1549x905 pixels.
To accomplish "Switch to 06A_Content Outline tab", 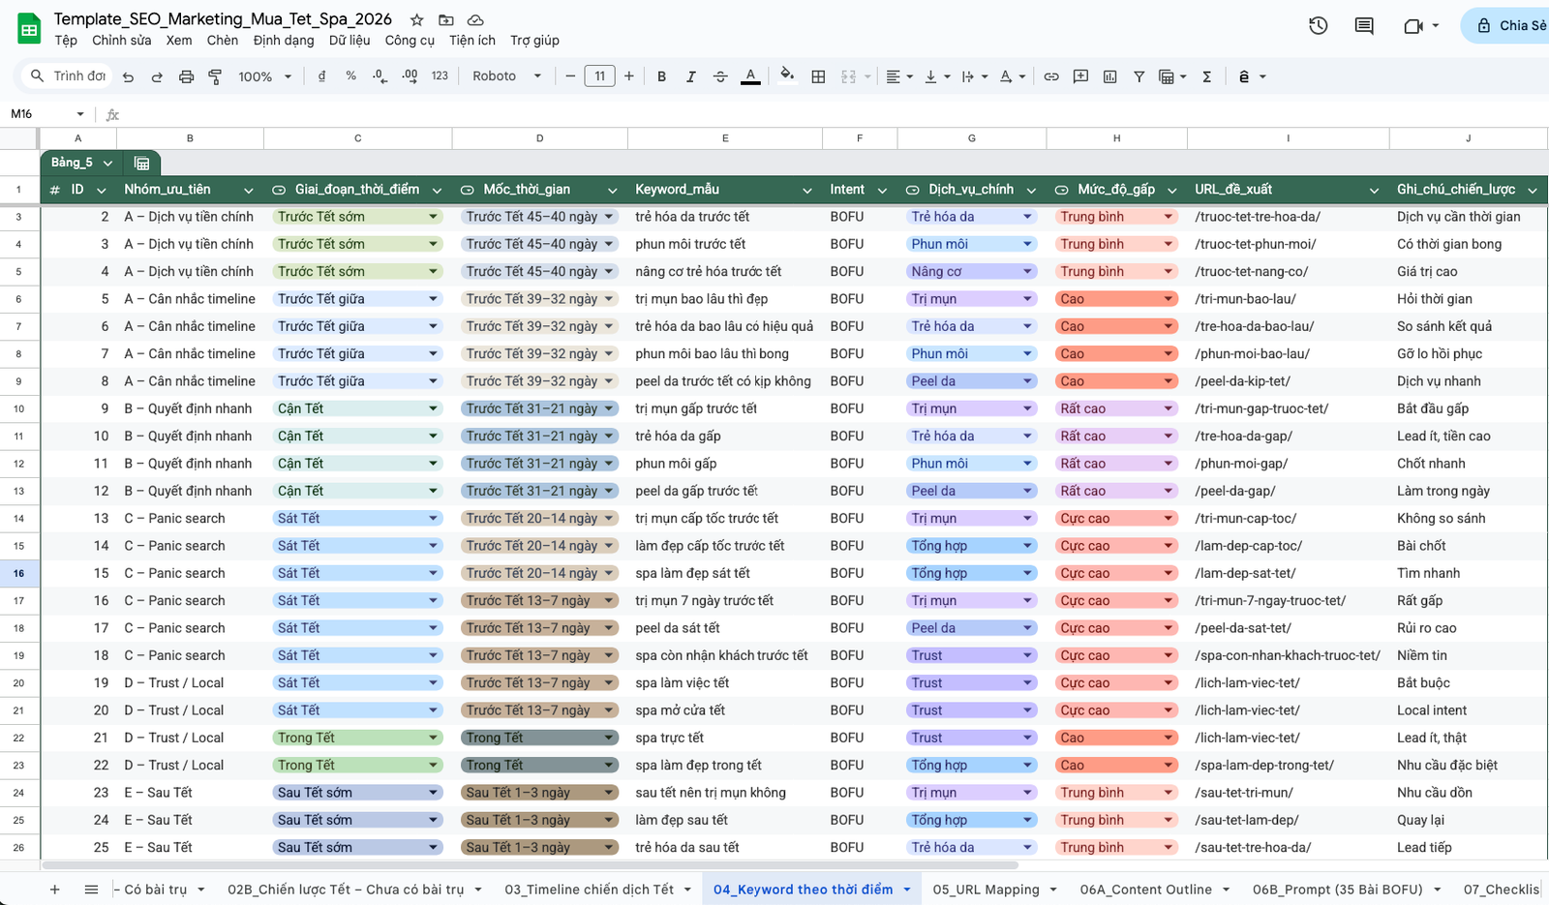I will point(1145,890).
